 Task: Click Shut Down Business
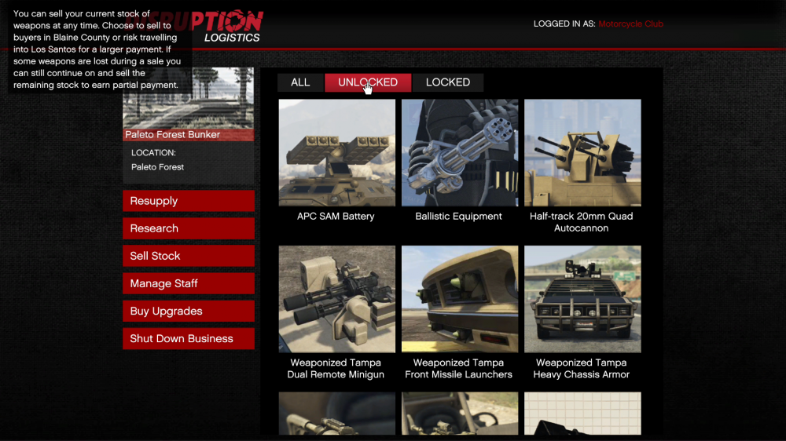point(189,338)
